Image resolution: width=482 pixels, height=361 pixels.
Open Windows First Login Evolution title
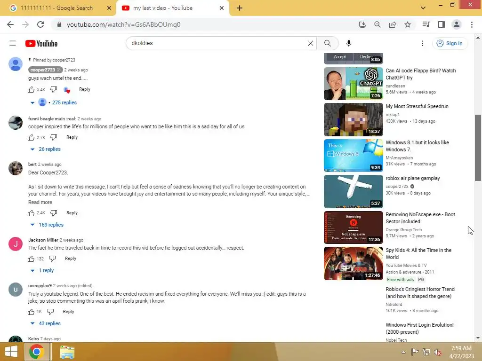click(x=419, y=329)
